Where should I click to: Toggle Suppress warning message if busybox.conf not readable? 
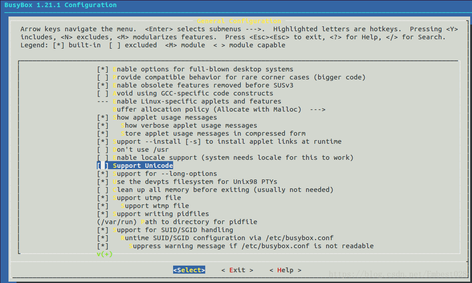[x=235, y=246]
